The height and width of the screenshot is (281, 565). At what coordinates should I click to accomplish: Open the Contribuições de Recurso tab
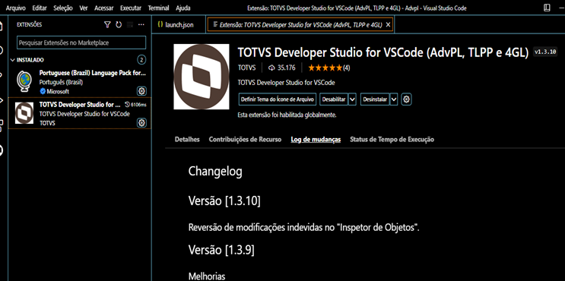245,140
